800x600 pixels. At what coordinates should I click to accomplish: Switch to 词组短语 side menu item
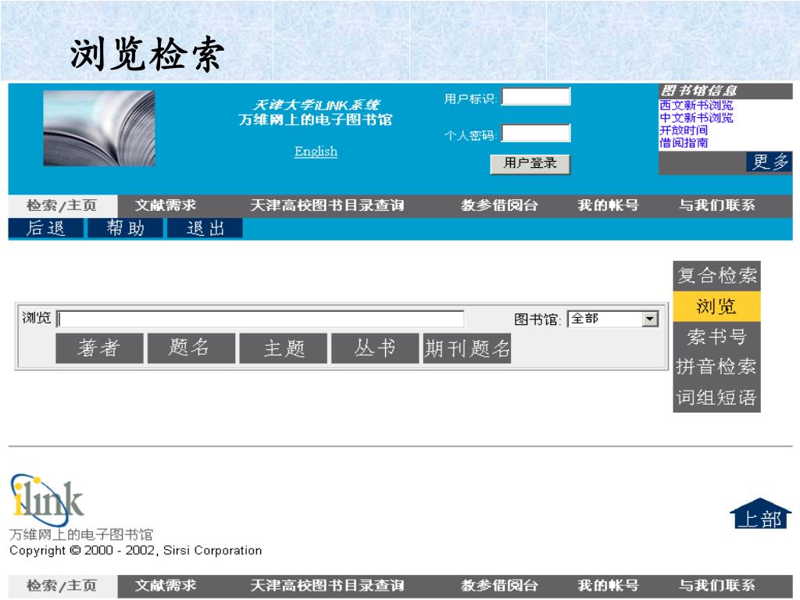717,398
